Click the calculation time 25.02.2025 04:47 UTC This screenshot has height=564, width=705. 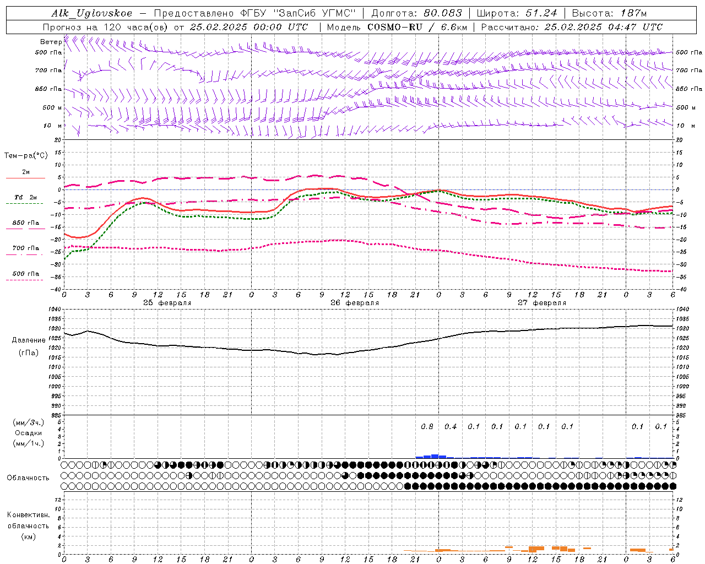tap(603, 27)
